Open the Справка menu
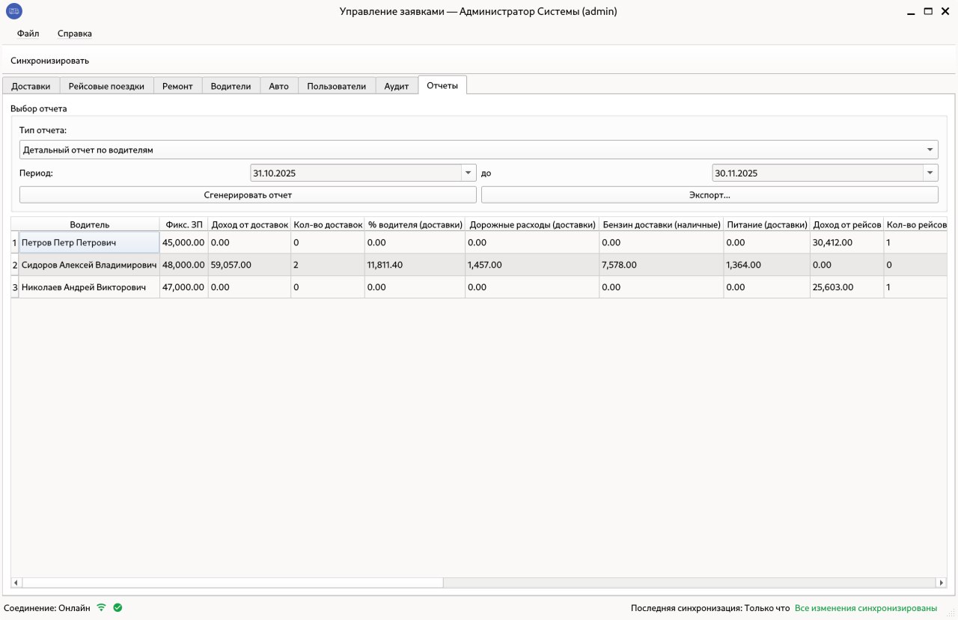 pyautogui.click(x=75, y=34)
